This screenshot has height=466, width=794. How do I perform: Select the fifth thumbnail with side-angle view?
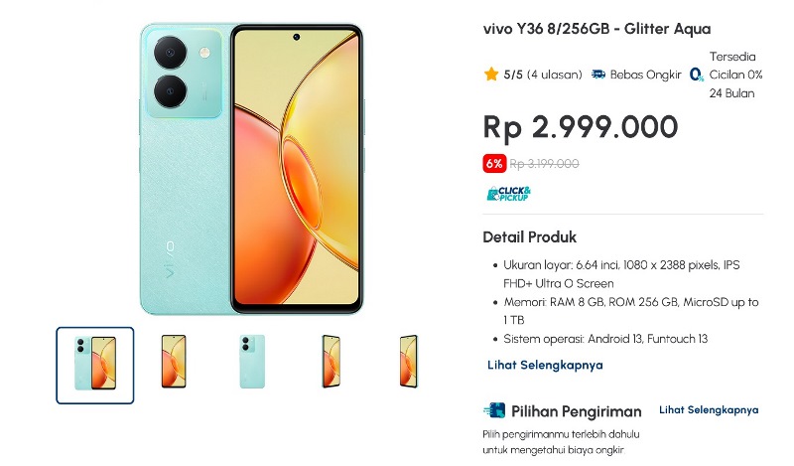409,362
